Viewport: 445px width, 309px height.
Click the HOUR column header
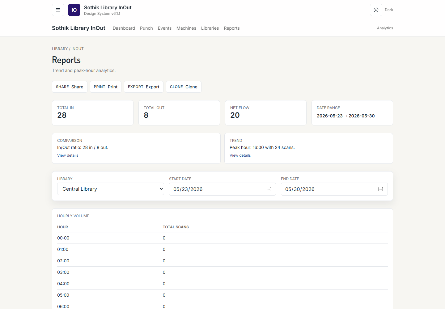click(63, 227)
